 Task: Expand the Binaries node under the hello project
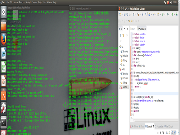click(x=120, y=73)
